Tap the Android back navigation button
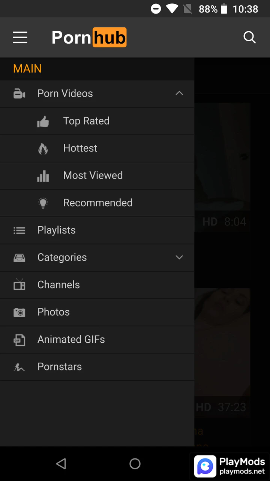The width and height of the screenshot is (270, 481). tap(61, 464)
